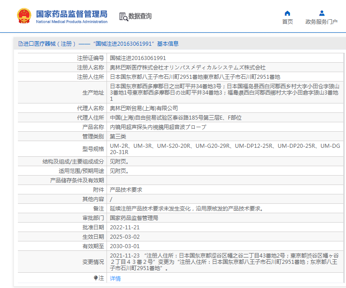Click the 变更情况 label
The height and width of the screenshot is (288, 346).
[x=93, y=262]
